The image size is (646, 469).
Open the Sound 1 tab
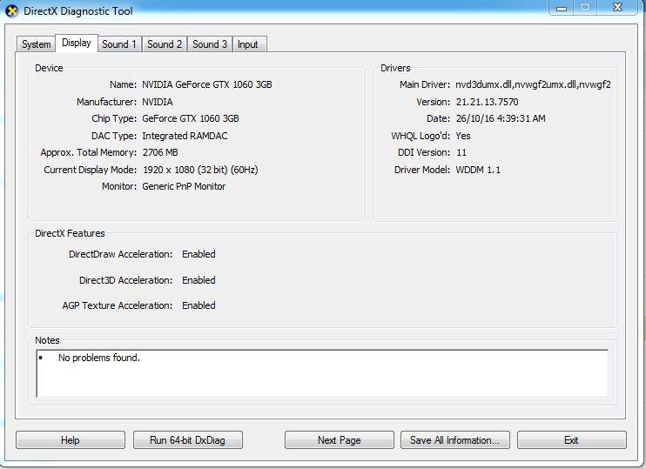pyautogui.click(x=119, y=44)
